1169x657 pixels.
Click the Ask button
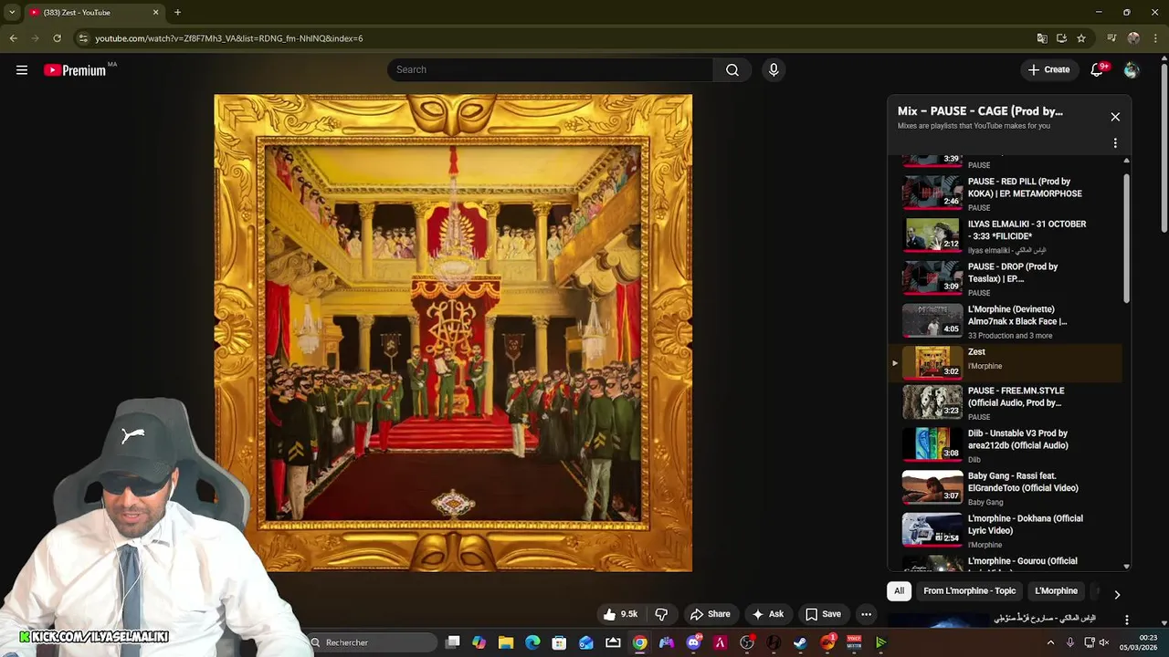click(x=767, y=614)
